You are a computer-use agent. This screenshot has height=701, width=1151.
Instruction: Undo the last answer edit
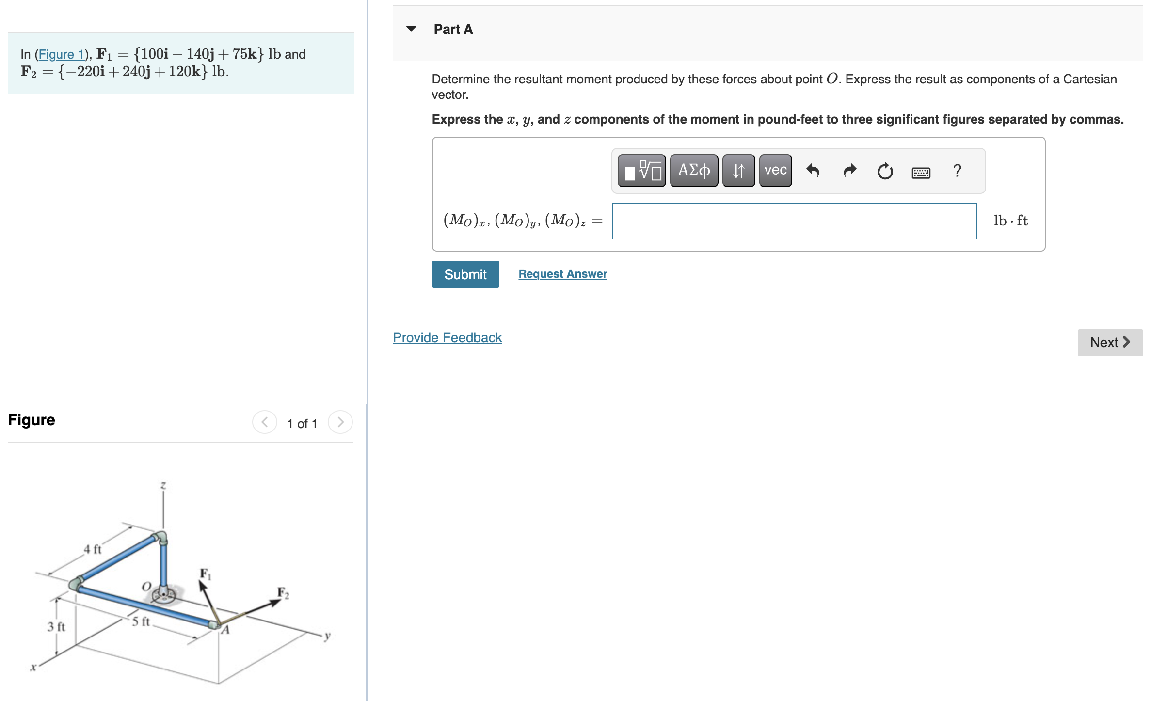[814, 171]
